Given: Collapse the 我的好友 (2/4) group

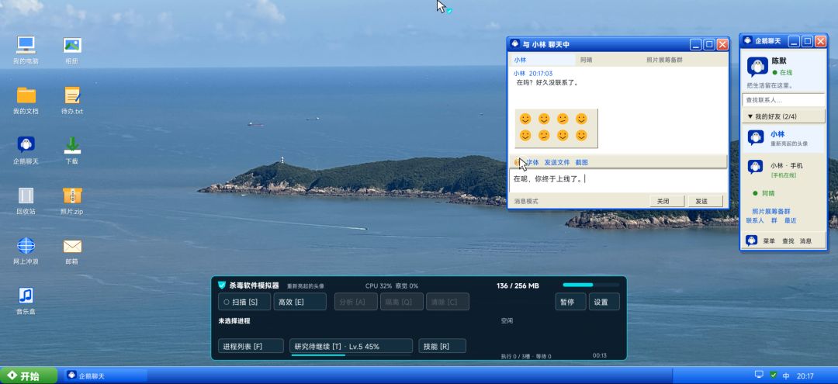Looking at the screenshot, I should (x=784, y=116).
